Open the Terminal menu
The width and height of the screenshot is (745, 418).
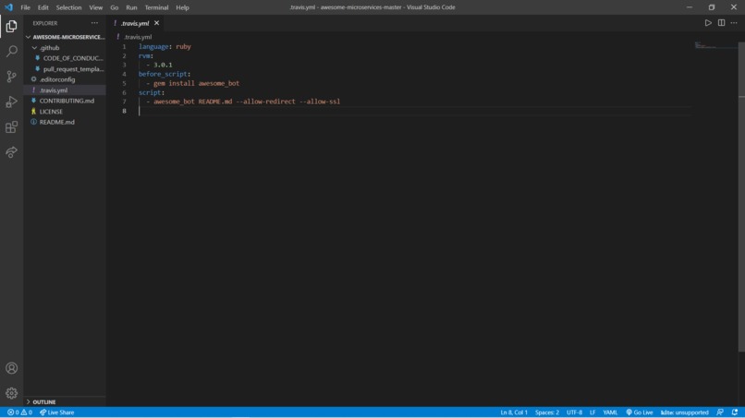point(156,7)
